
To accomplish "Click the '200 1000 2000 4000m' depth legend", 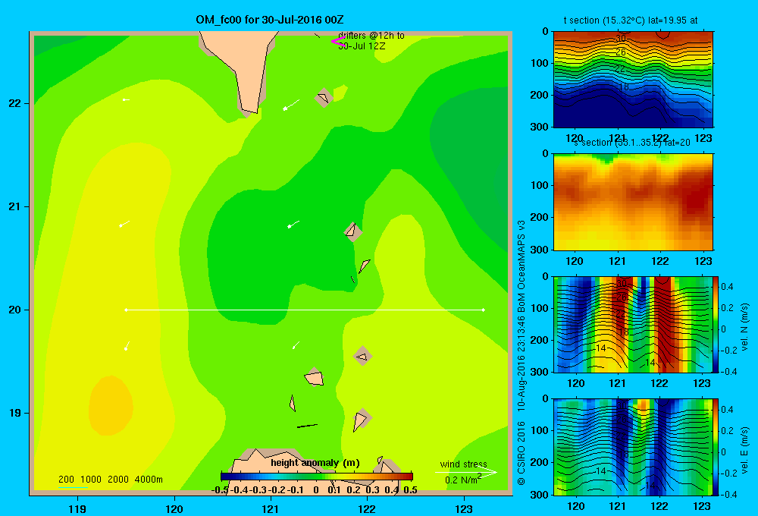I will point(110,480).
